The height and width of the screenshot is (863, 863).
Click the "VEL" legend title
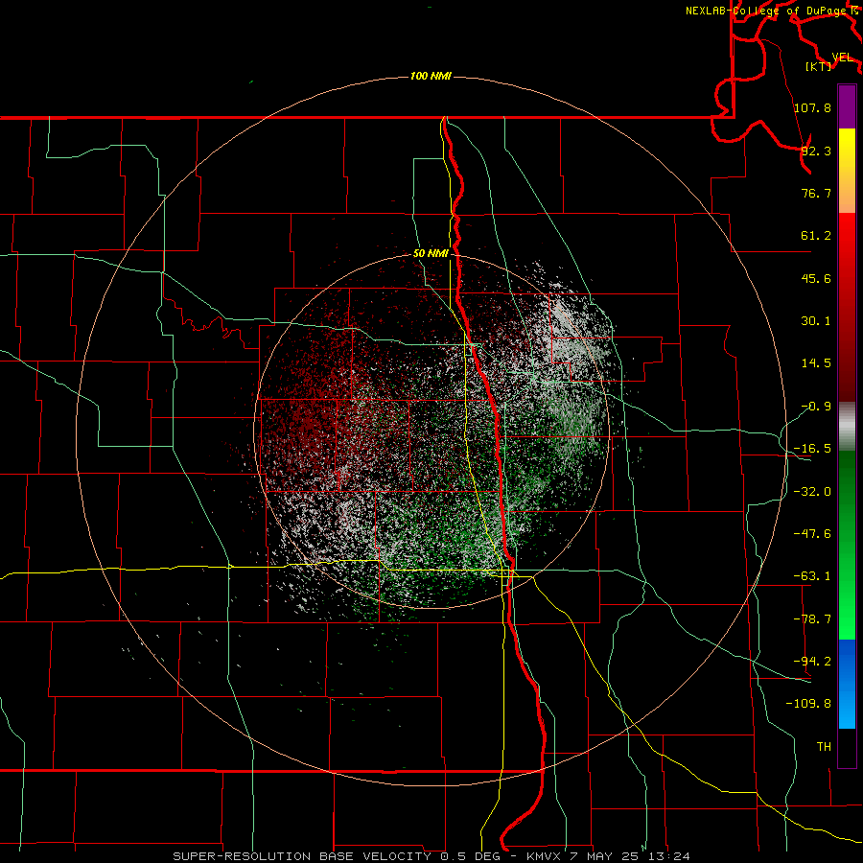coord(842,58)
